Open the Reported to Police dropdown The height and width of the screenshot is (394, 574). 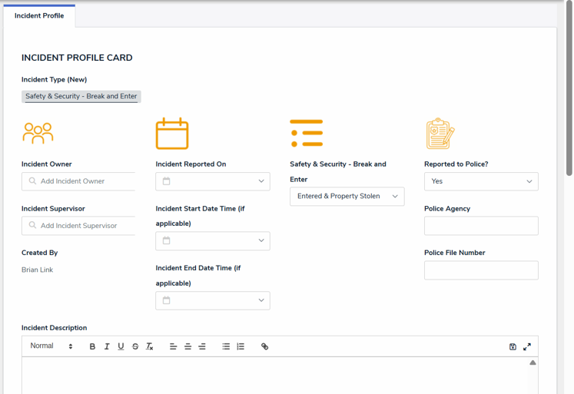[481, 181]
